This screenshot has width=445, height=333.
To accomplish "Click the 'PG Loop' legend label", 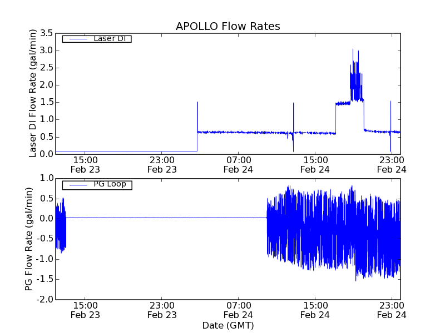I will (x=110, y=184).
